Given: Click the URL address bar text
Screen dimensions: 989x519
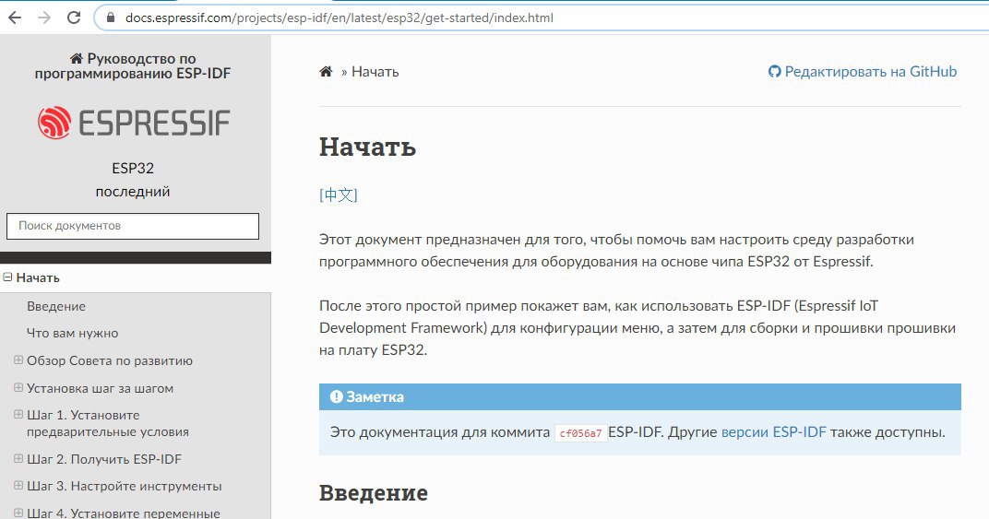Looking at the screenshot, I should pyautogui.click(x=340, y=18).
